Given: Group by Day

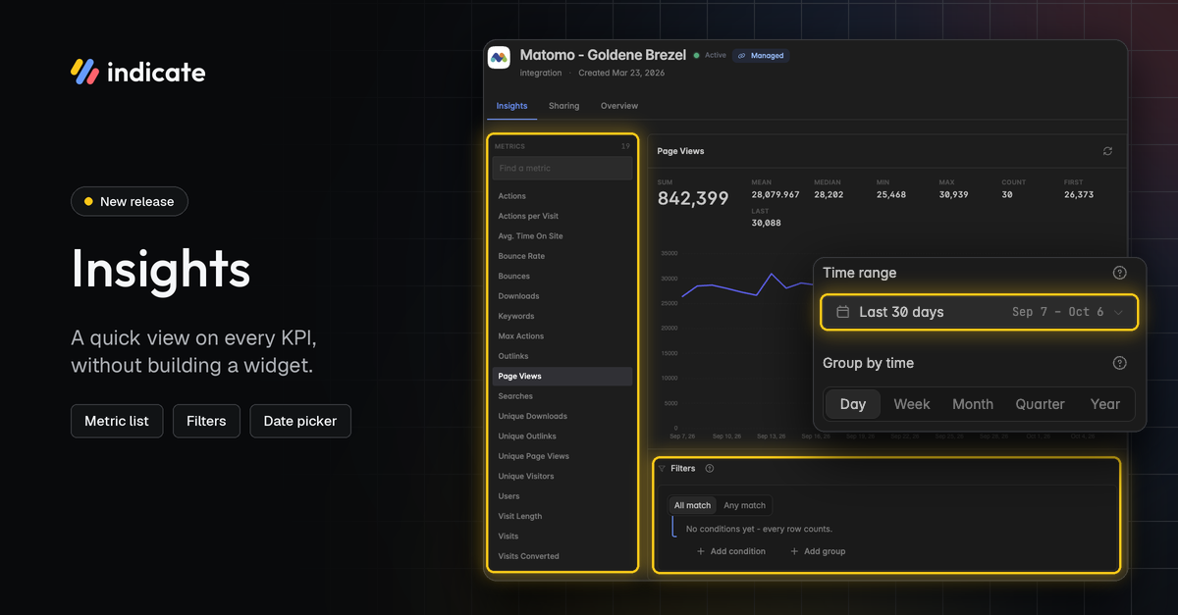Looking at the screenshot, I should [x=853, y=404].
